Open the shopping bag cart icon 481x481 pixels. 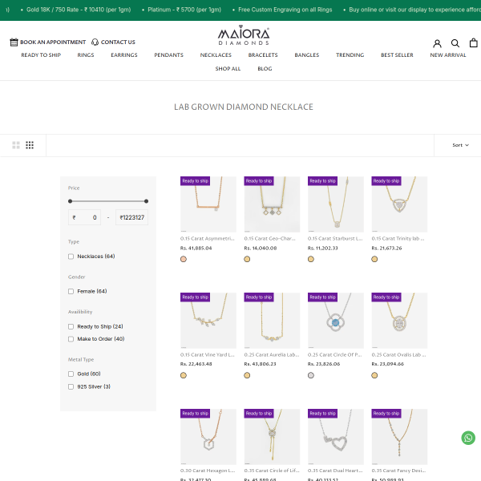pos(474,43)
